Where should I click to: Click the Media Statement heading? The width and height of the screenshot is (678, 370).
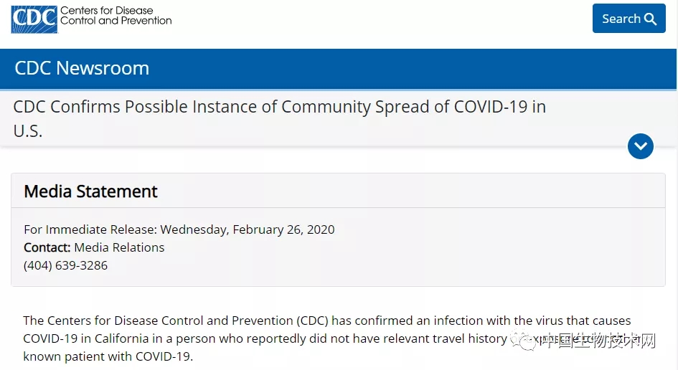point(90,191)
